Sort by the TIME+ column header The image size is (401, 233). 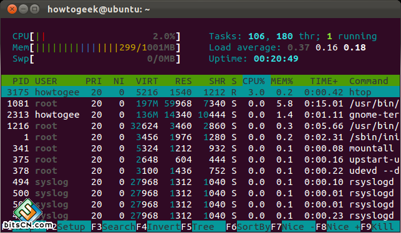(324, 81)
